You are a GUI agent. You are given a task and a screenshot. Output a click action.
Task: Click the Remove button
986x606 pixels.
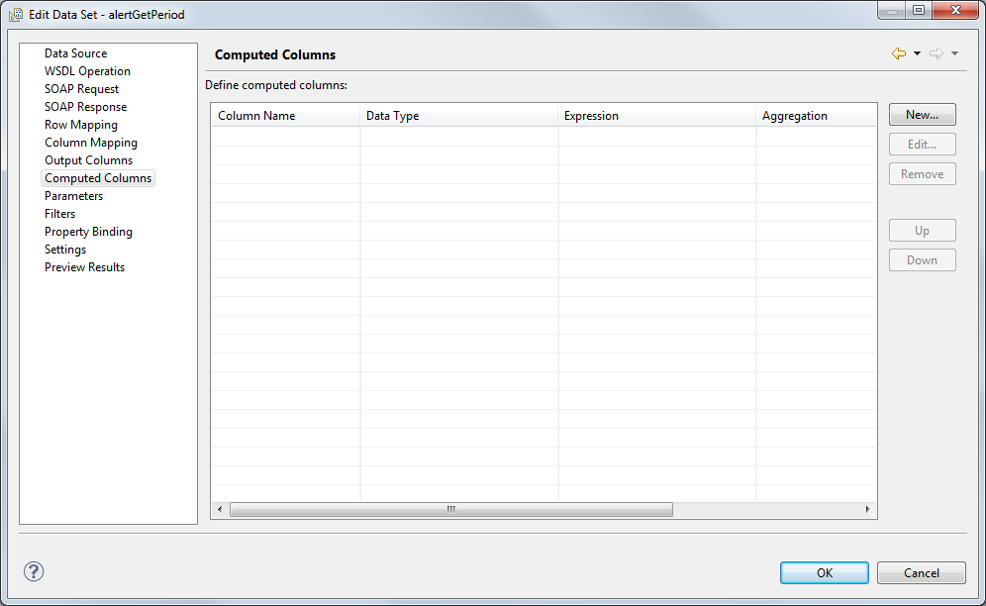[922, 173]
